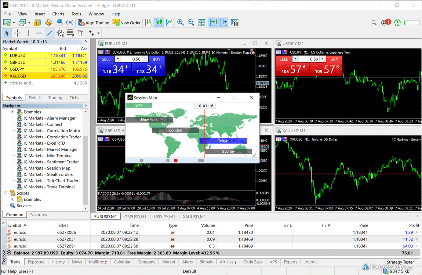Open the Favorites tab in Navigator
This screenshot has height=275, width=422.
tap(39, 215)
